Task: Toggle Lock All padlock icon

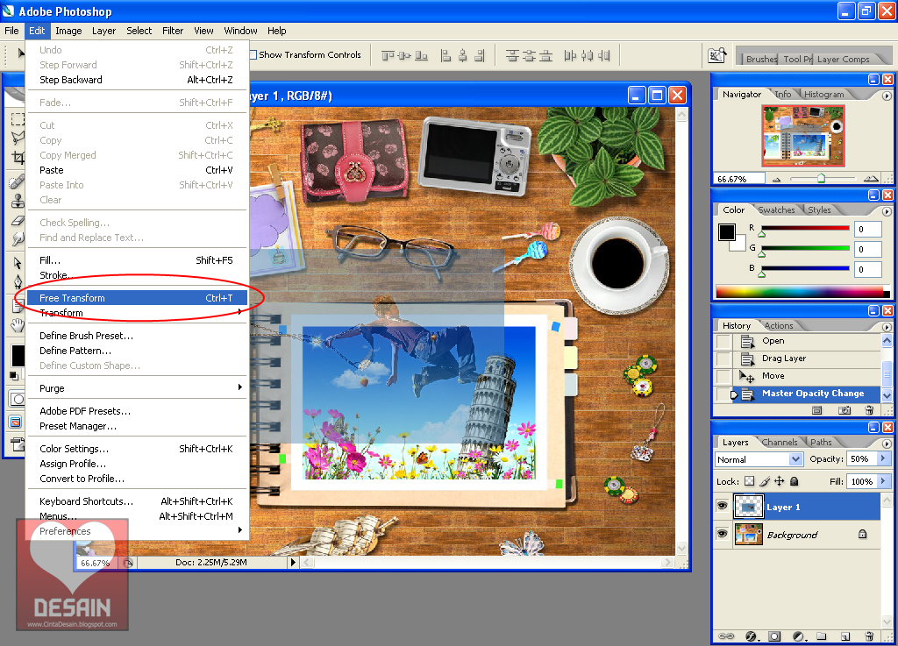Action: click(795, 481)
